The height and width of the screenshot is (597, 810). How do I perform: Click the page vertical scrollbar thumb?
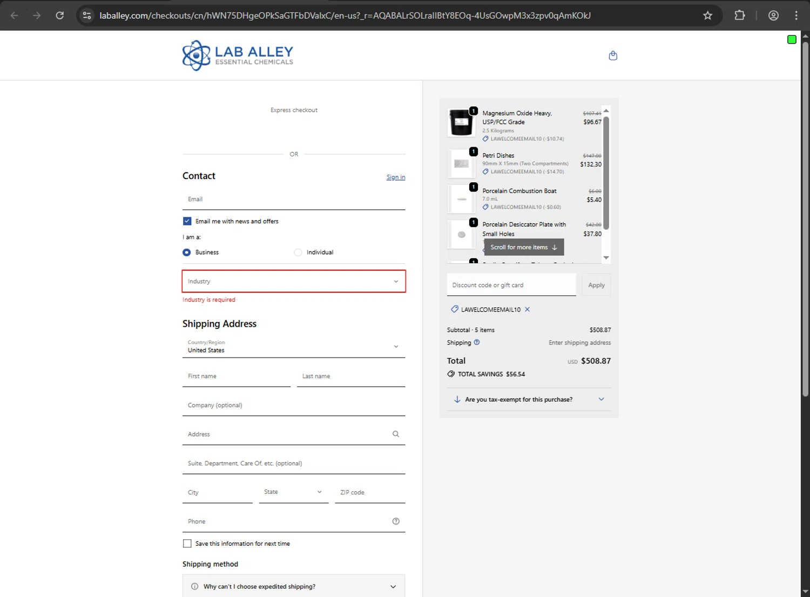pos(805,218)
